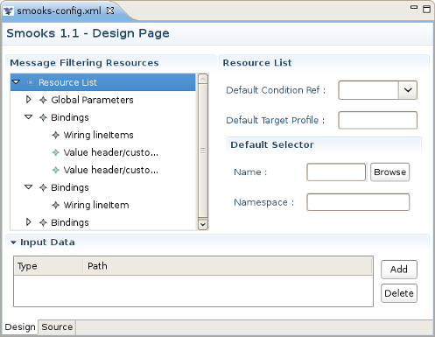
Task: Click the Default Target Profile field
Action: click(377, 120)
